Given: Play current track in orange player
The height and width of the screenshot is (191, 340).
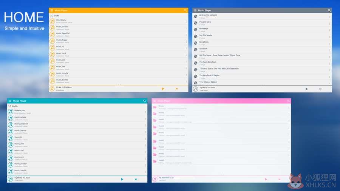Looking at the screenshot, I should tap(163, 89).
